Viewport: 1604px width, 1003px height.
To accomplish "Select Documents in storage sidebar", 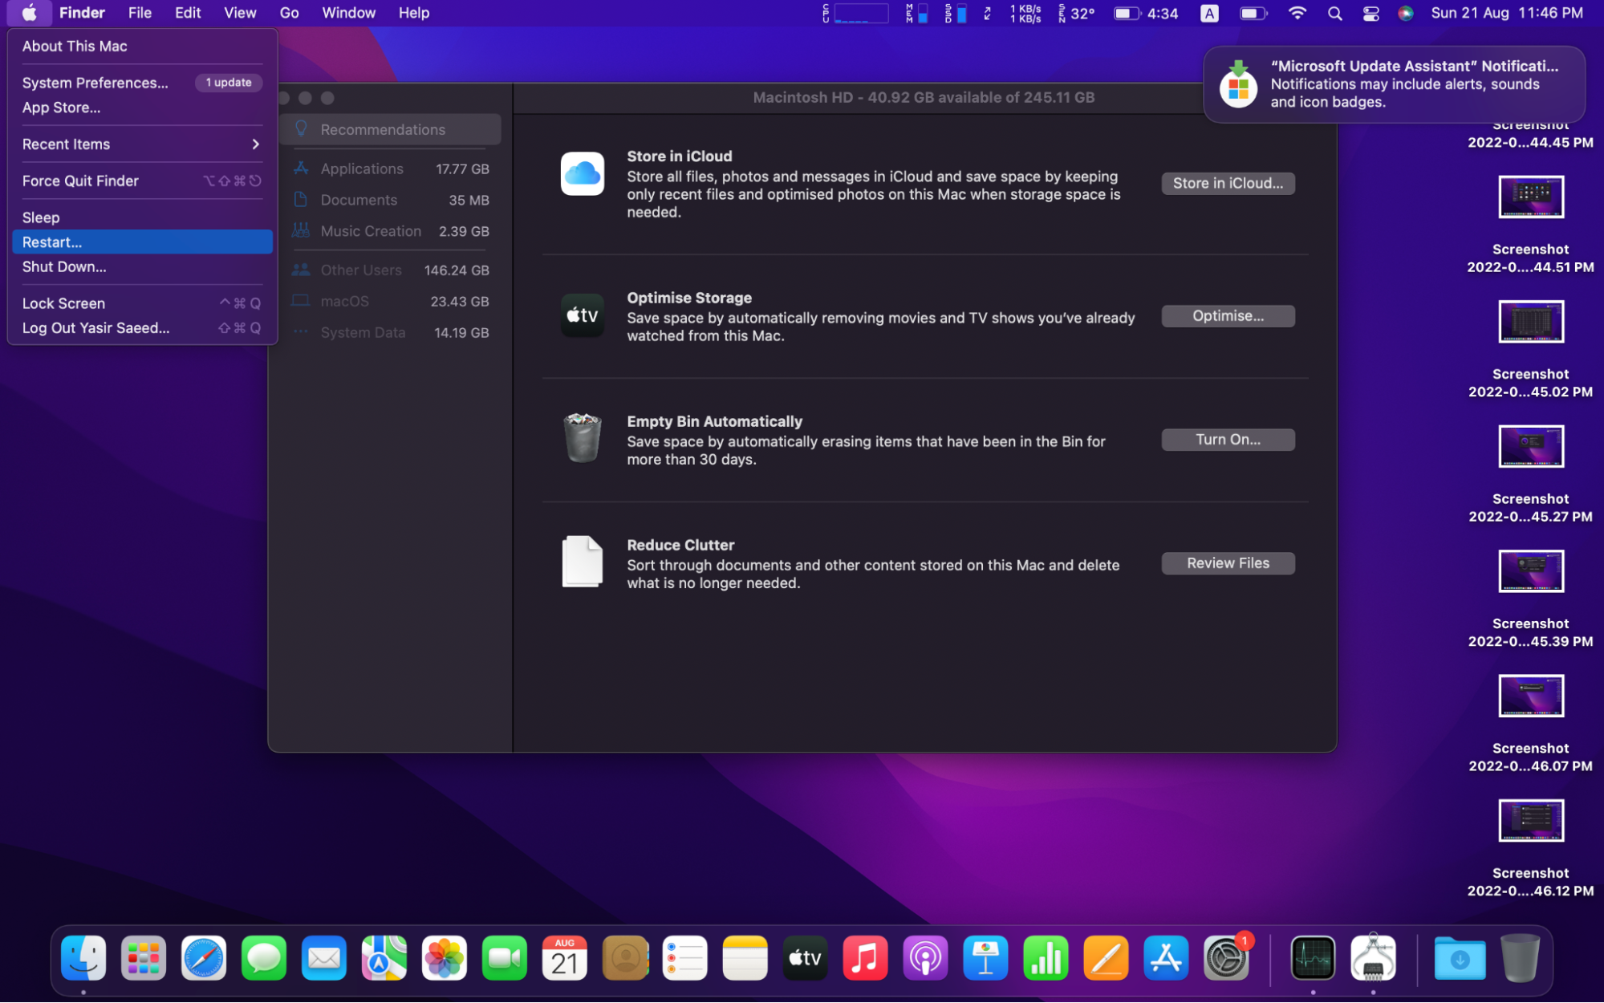I will point(391,200).
